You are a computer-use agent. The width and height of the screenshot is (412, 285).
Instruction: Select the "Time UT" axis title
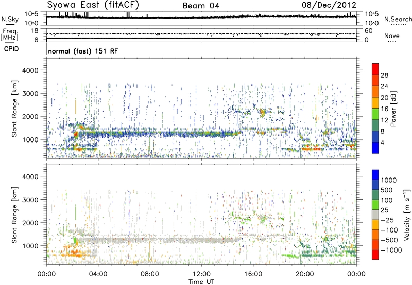tap(201, 282)
